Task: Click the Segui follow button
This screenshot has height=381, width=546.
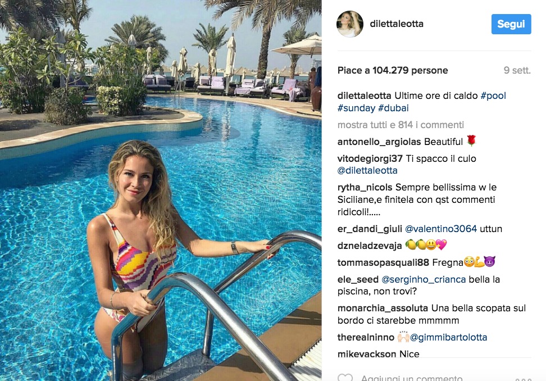Action: 511,24
